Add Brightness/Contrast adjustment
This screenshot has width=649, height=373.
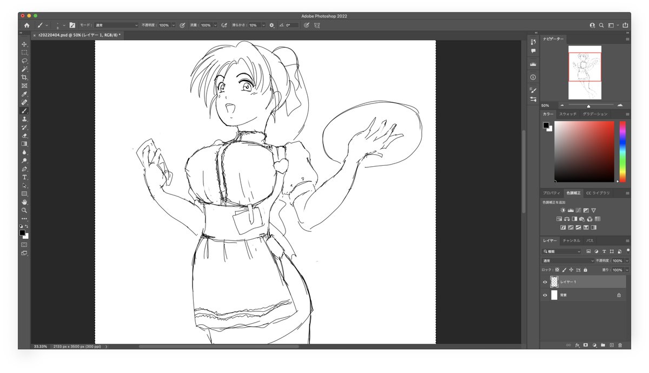coord(563,210)
